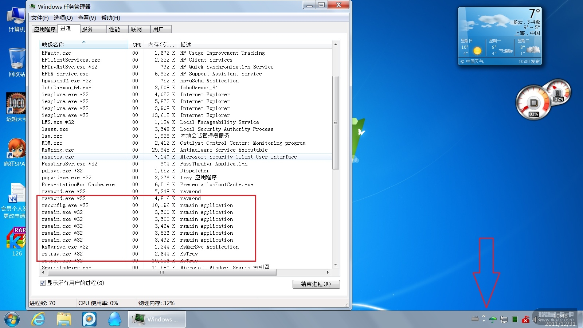Screen dimensions: 583x328
Task: Sort by 描述 column header
Action: [x=255, y=44]
